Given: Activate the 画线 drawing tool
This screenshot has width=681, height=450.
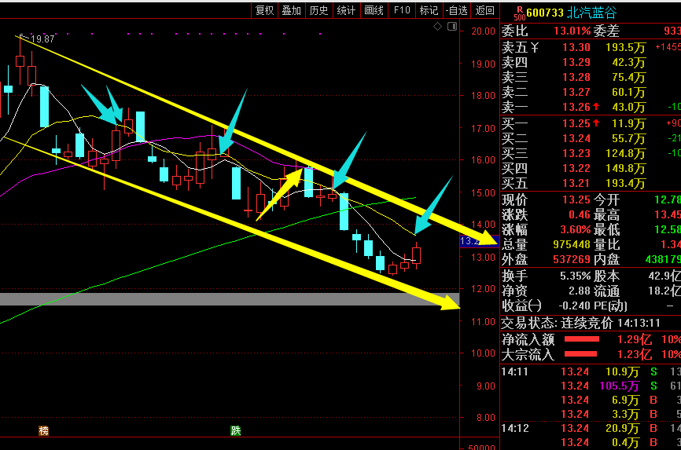Looking at the screenshot, I should (374, 10).
